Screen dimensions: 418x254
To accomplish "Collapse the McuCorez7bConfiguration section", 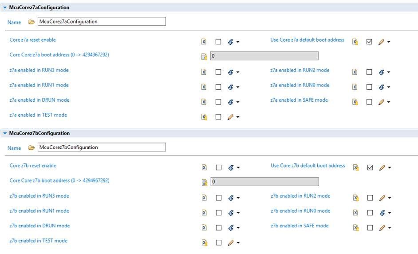I will point(5,133).
